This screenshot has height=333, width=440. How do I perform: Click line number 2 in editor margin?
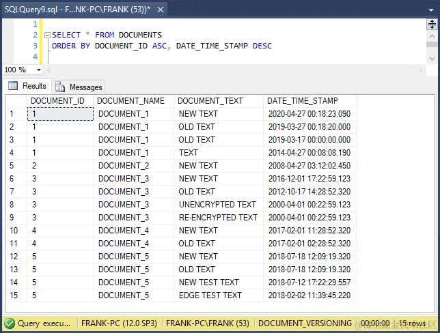[x=35, y=35]
